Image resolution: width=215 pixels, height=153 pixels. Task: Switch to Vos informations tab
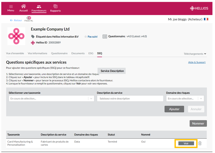pyautogui.click(x=38, y=53)
